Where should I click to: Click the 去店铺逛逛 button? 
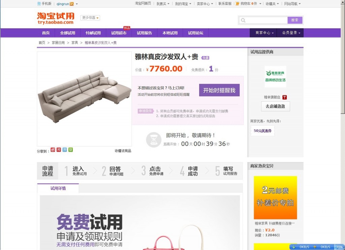[x=276, y=106]
